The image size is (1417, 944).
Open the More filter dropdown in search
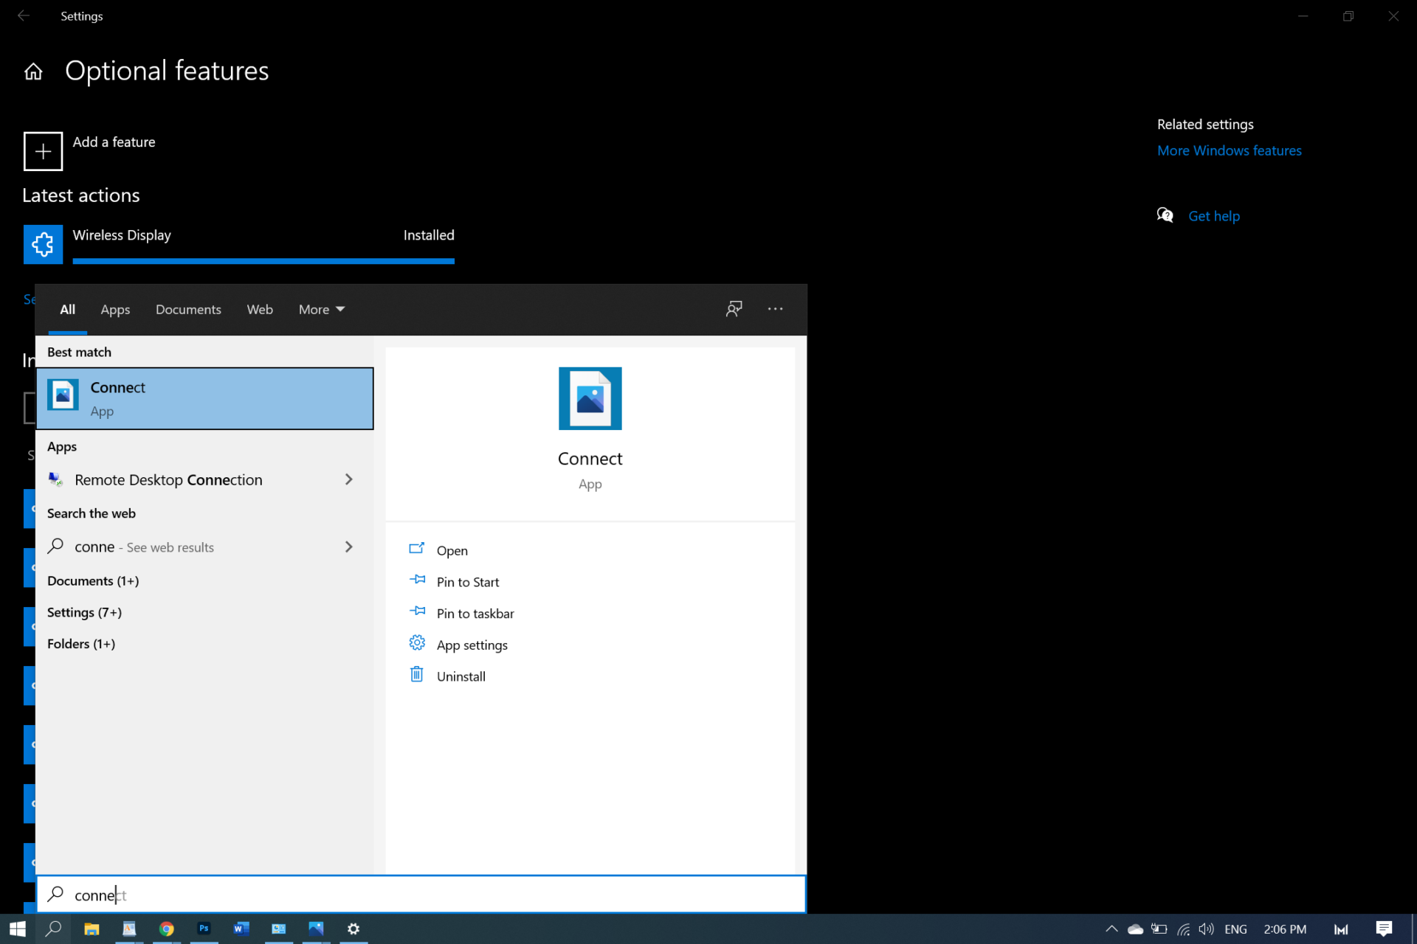320,309
